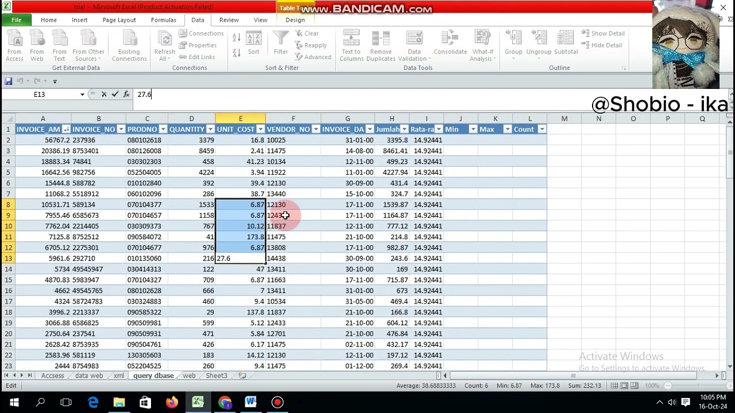Open the Table Tools Design tab
Image resolution: width=735 pixels, height=413 pixels.
[295, 20]
